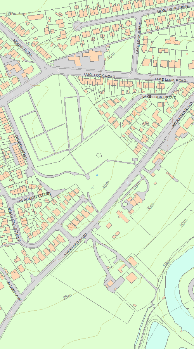The image size is (194, 349).
Task: Click the 45m contour label
Action: tap(111, 56)
